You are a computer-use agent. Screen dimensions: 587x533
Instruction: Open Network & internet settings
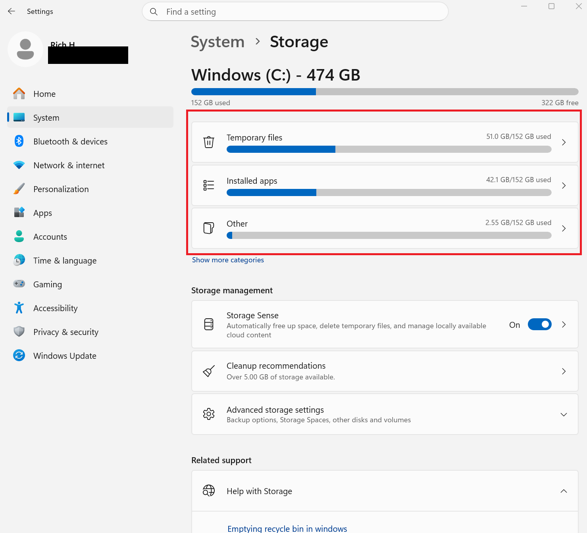(90, 165)
